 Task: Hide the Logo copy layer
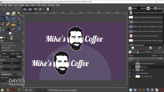point(130,67)
